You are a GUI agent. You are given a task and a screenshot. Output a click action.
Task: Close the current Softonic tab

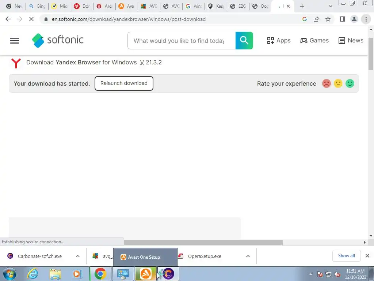tap(288, 6)
